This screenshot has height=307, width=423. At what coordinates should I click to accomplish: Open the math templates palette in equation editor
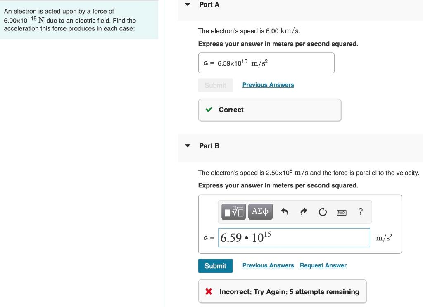233,211
